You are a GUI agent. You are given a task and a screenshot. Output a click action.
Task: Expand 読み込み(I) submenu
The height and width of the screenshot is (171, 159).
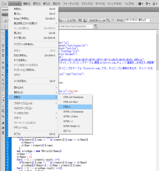(x=34, y=88)
